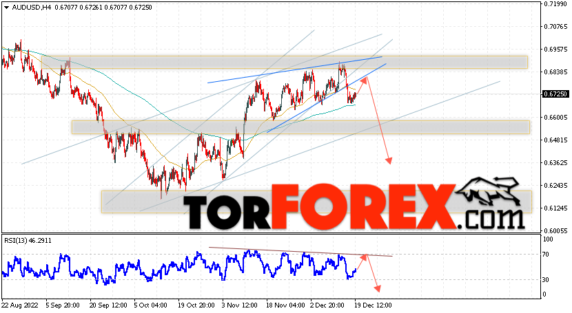Click the 18 Nov 04:00 time label
The height and width of the screenshot is (313, 572).
tap(285, 305)
